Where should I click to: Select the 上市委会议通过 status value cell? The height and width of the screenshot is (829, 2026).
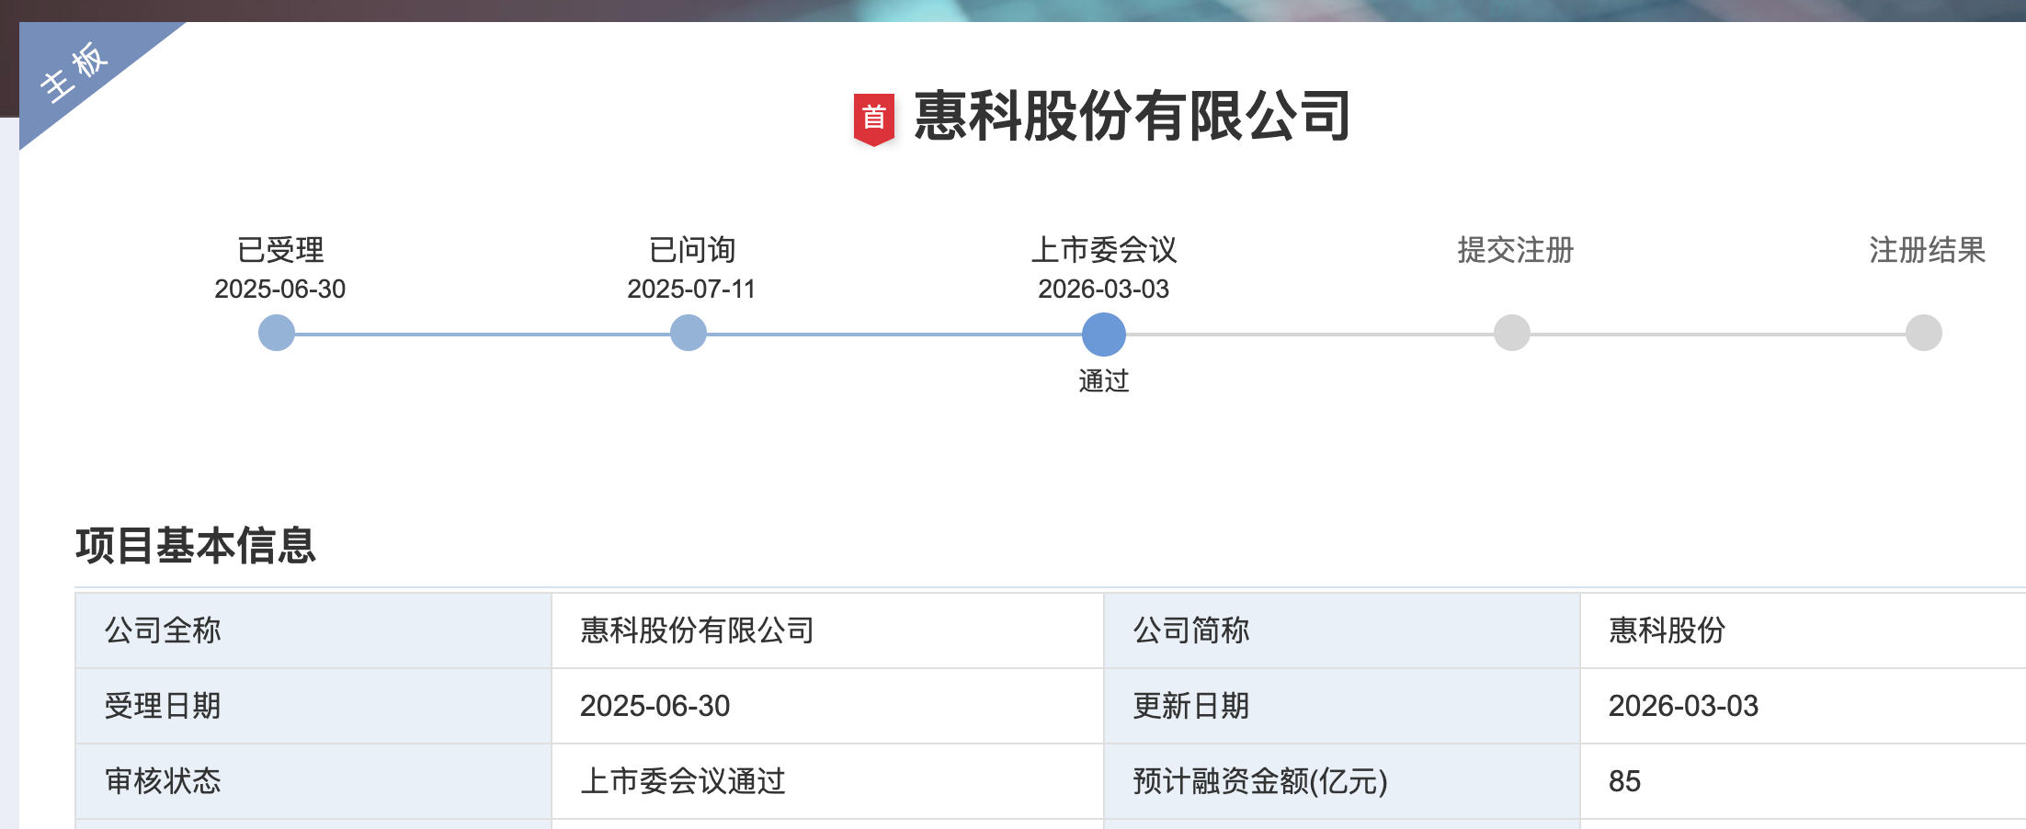683,781
